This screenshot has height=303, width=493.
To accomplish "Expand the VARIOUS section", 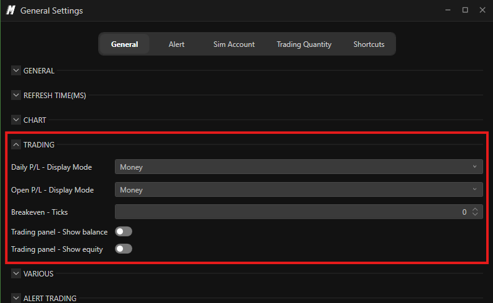I will [x=16, y=274].
